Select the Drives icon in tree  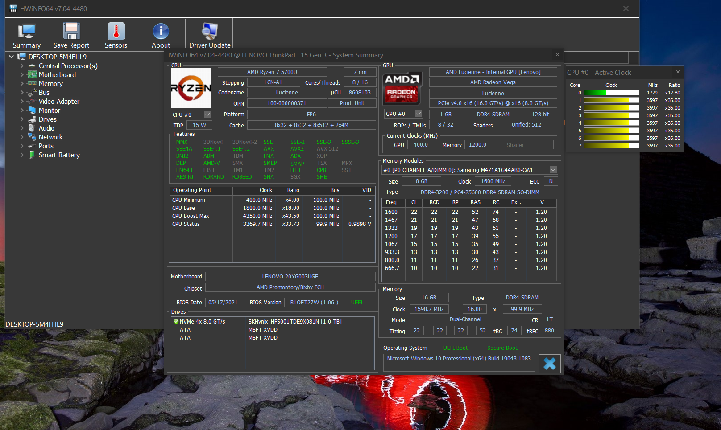pyautogui.click(x=32, y=119)
